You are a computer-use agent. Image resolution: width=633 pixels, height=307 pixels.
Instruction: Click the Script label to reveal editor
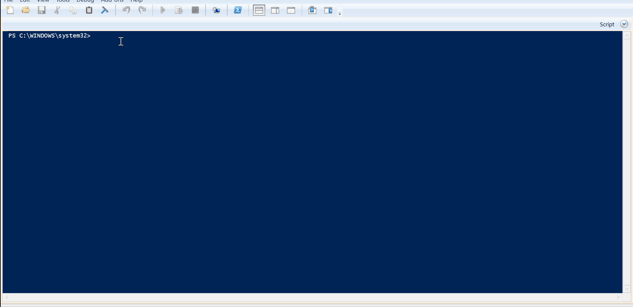[x=607, y=24]
